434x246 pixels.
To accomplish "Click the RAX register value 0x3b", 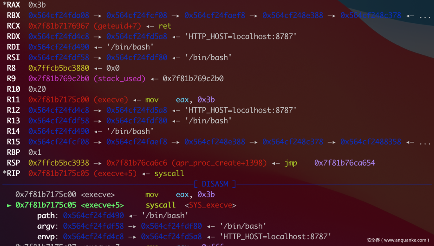I will 37,5.
